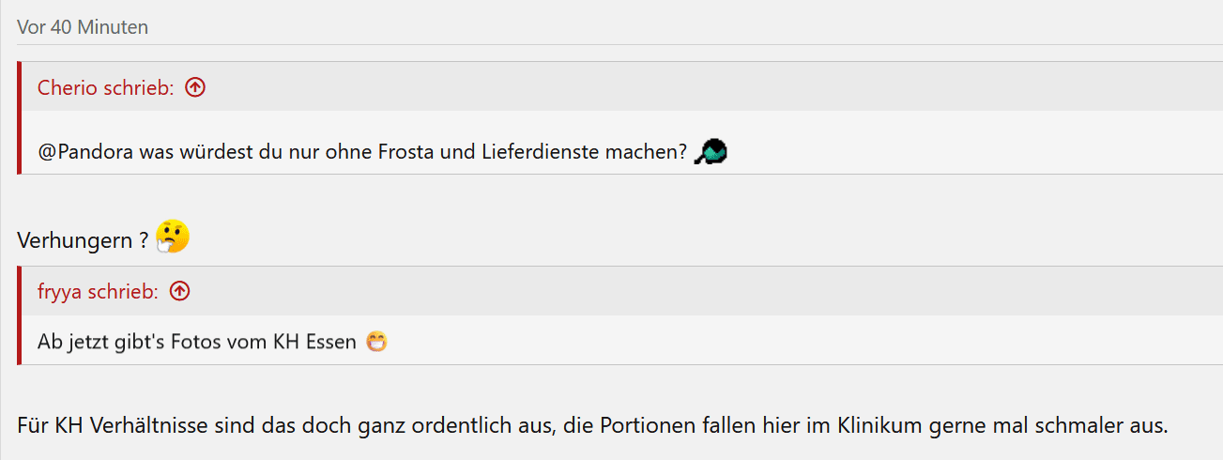This screenshot has width=1223, height=460.
Task: Click the grinning emoji after KH Essen
Action: pyautogui.click(x=377, y=342)
